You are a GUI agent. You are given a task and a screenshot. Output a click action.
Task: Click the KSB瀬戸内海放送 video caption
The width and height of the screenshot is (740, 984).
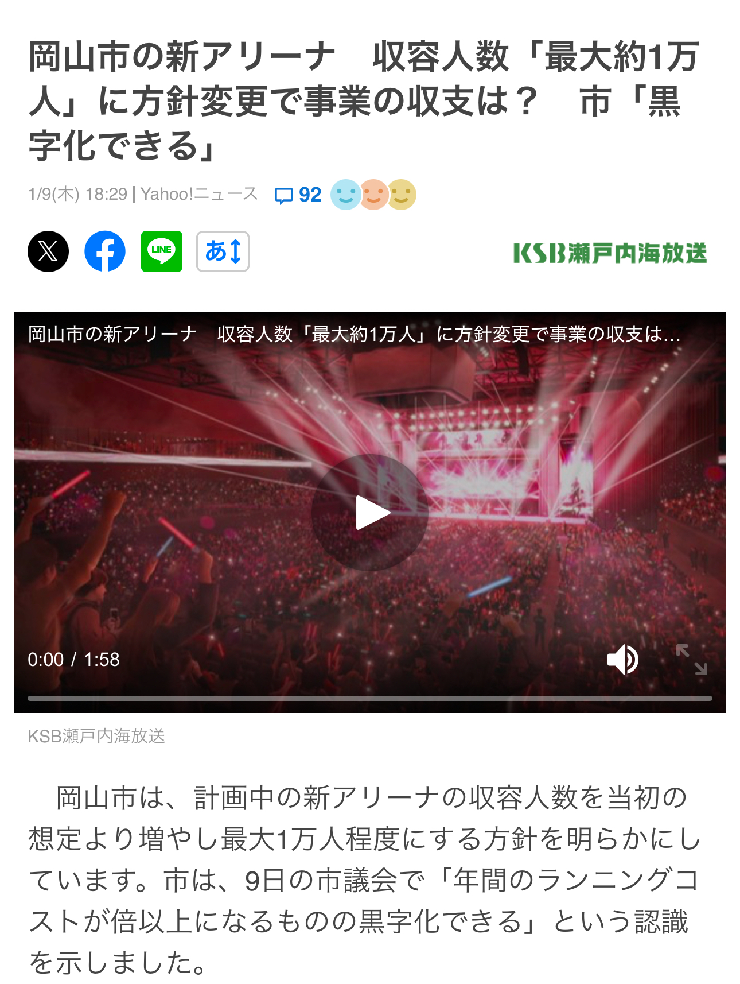[96, 736]
